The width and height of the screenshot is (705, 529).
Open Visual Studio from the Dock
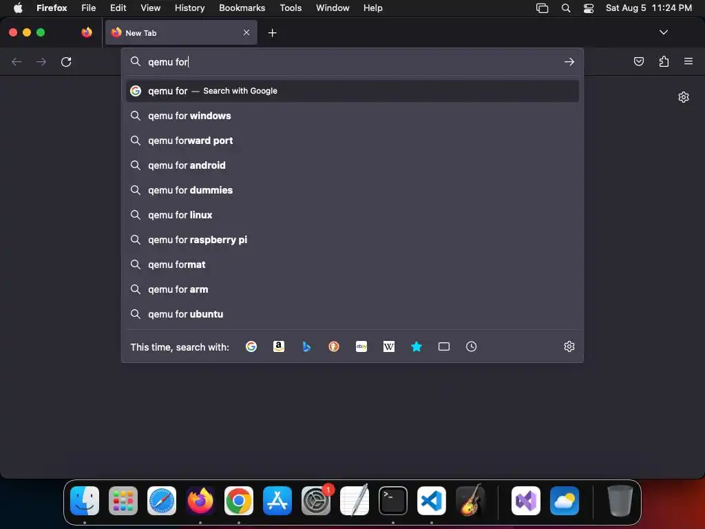526,501
